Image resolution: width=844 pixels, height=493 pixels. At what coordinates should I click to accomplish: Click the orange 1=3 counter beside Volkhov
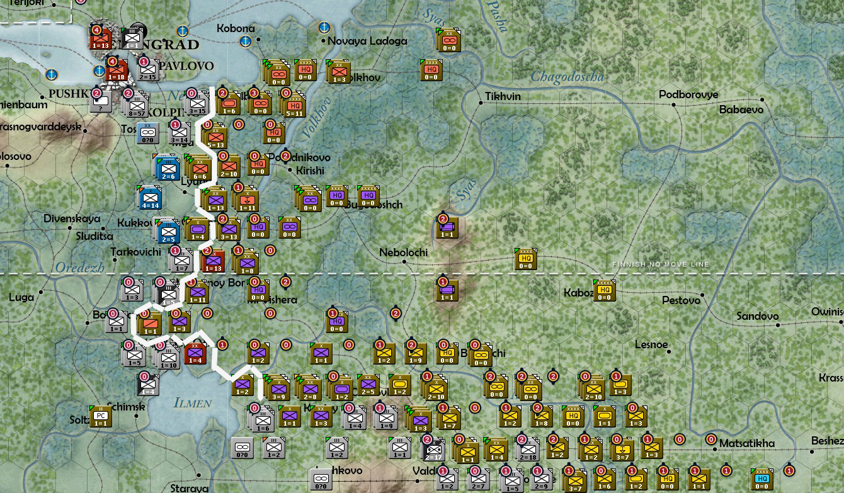[x=338, y=72]
